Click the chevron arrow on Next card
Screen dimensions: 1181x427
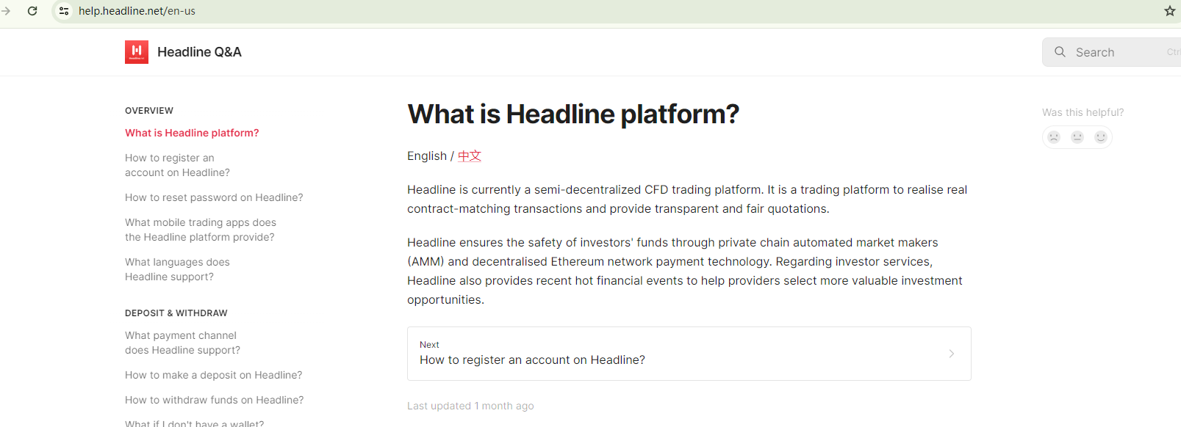(952, 354)
